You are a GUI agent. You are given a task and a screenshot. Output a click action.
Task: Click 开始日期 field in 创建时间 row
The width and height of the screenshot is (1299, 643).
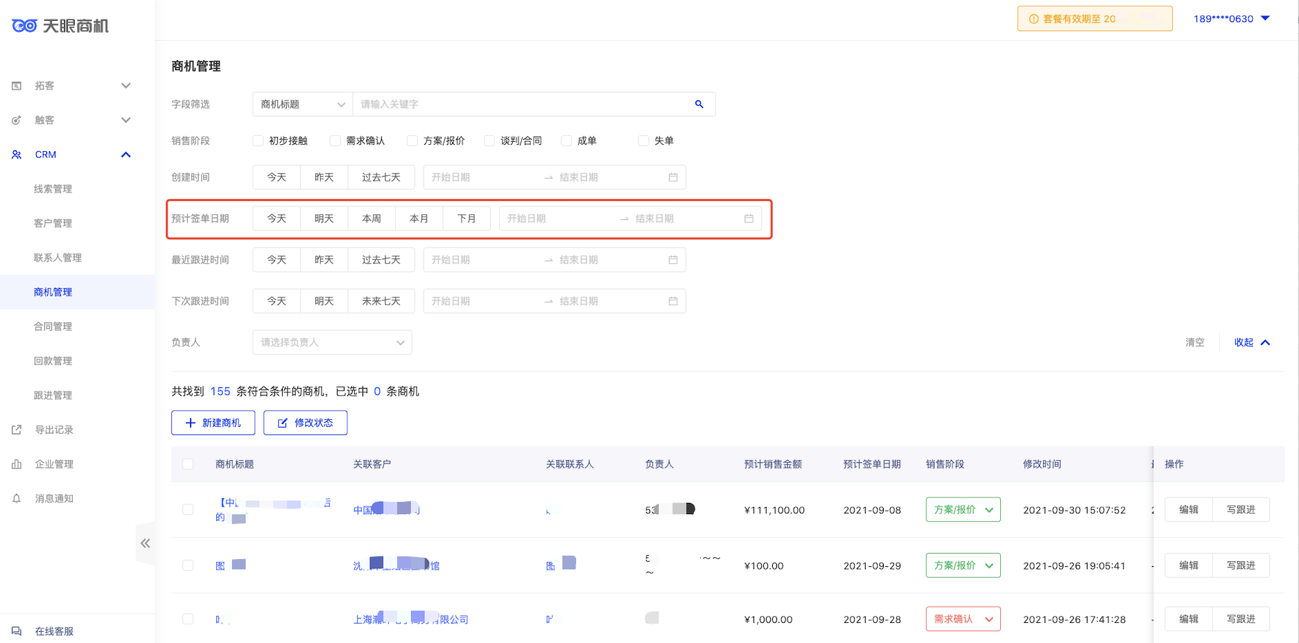[482, 177]
